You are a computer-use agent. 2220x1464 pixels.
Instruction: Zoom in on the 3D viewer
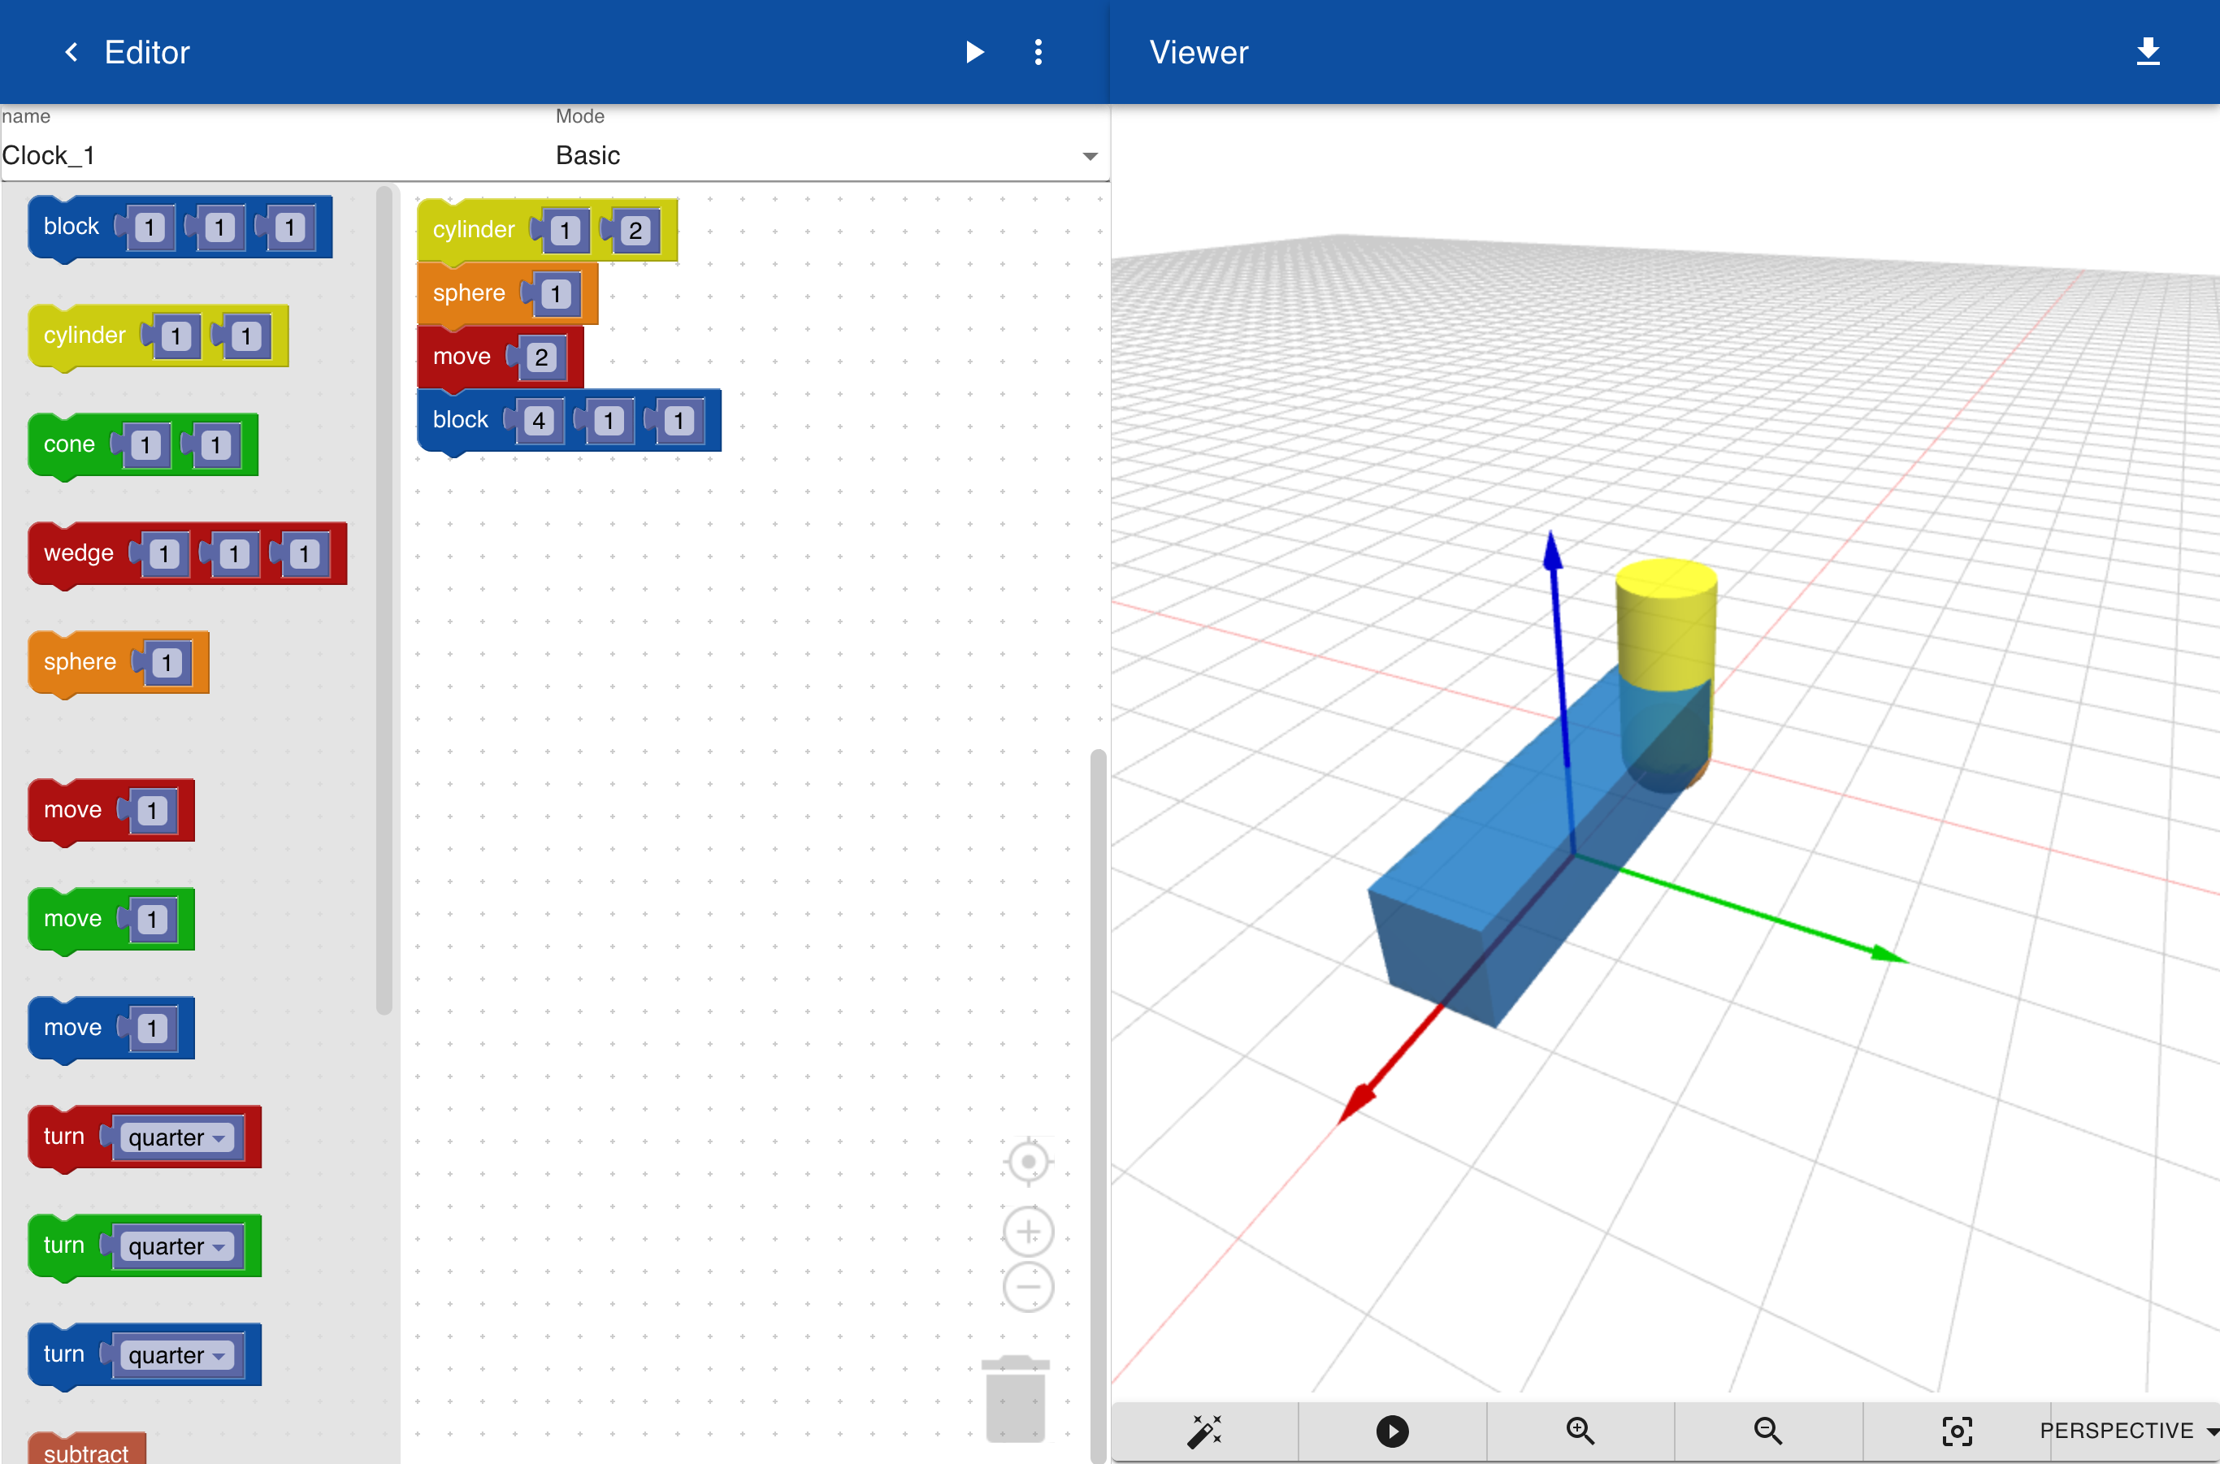(1580, 1431)
